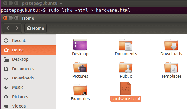Click the Downloads arrow icon in sidebar
This screenshot has width=187, height=109.
[x=6, y=78]
